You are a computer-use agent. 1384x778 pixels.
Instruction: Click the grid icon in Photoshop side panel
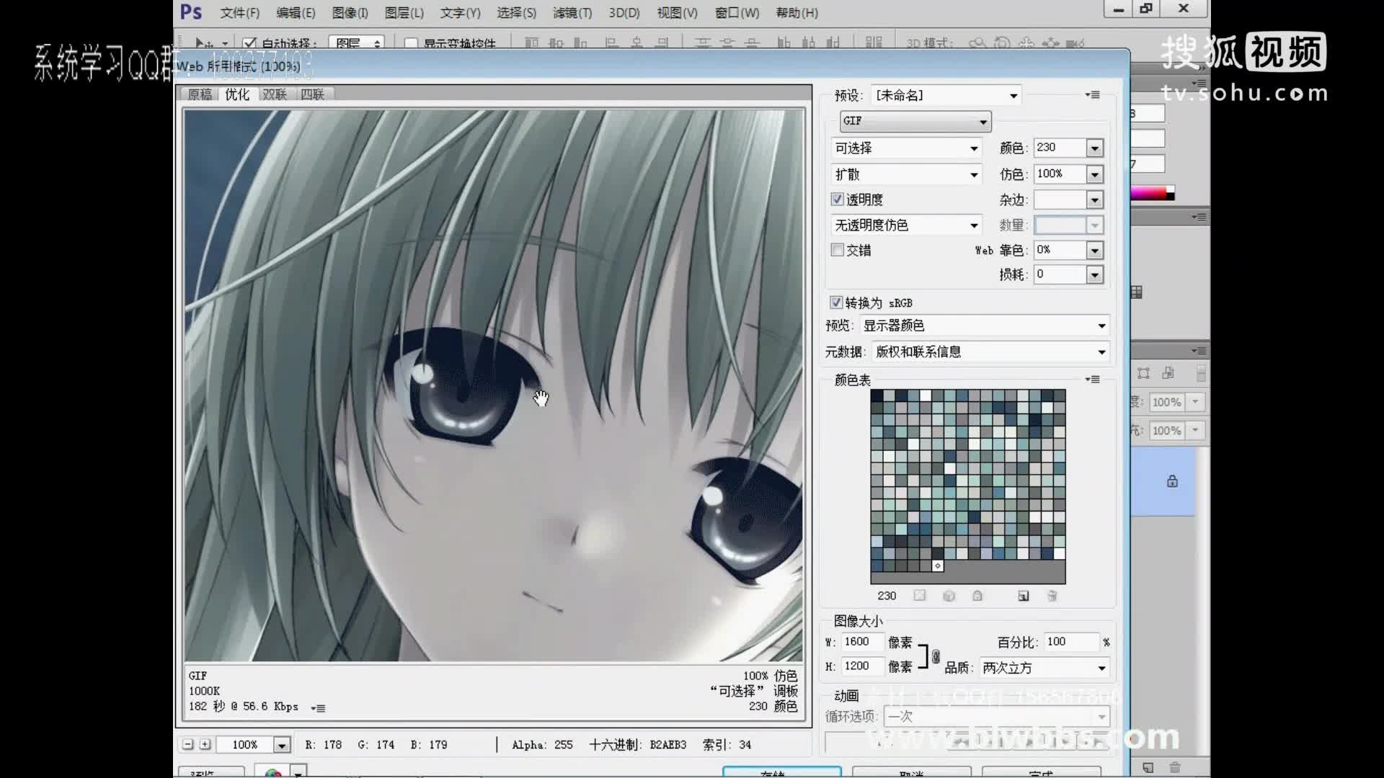click(x=1137, y=292)
